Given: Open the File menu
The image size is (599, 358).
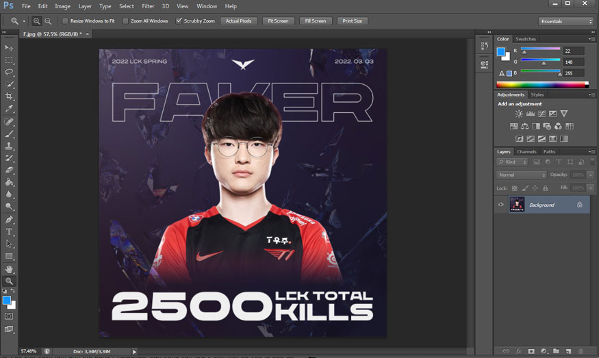Looking at the screenshot, I should [26, 6].
